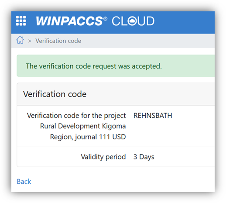Select the REHNSBATH verification code value
This screenshot has width=226, height=203.
click(x=153, y=116)
